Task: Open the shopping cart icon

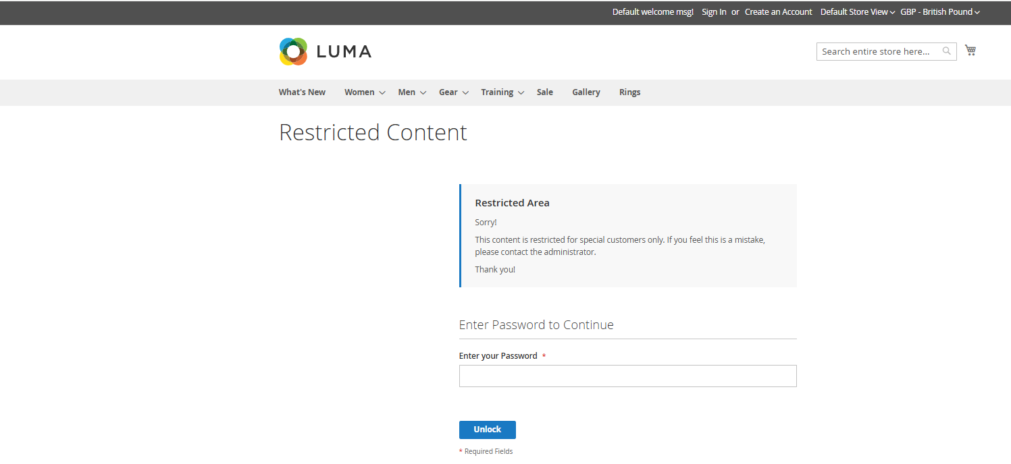Action: pyautogui.click(x=970, y=51)
